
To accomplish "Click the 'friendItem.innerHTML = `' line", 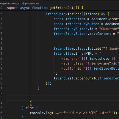I will (x=77, y=54).
